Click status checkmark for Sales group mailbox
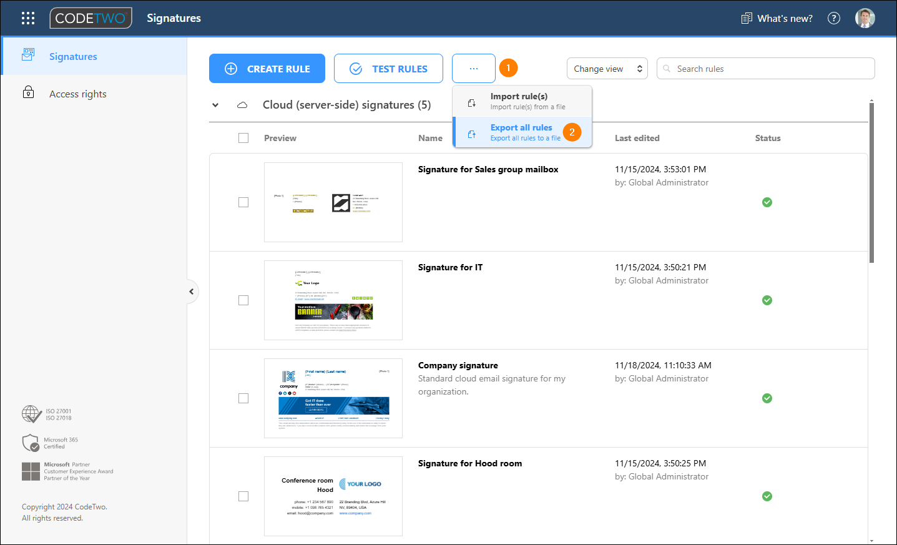The image size is (897, 545). pos(767,202)
